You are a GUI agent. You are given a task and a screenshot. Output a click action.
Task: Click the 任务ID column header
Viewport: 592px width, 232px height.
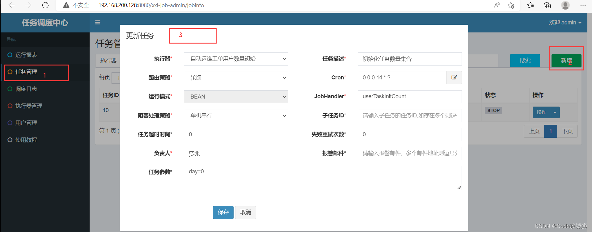(x=111, y=95)
